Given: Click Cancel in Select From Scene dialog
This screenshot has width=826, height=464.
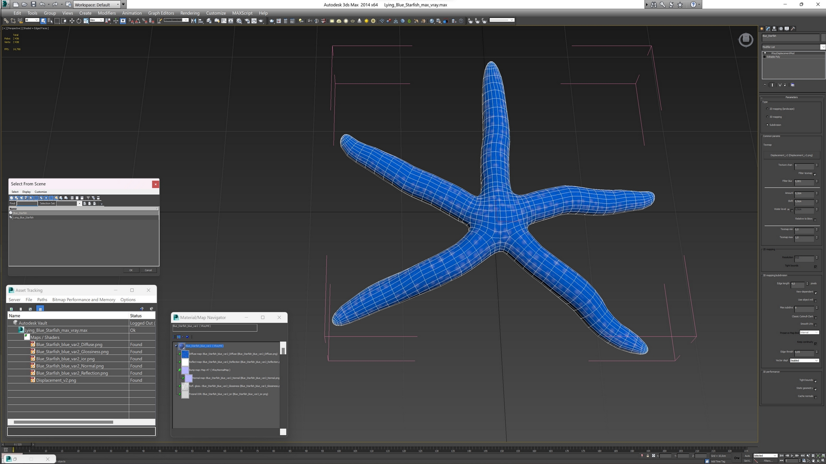Looking at the screenshot, I should click(x=148, y=270).
